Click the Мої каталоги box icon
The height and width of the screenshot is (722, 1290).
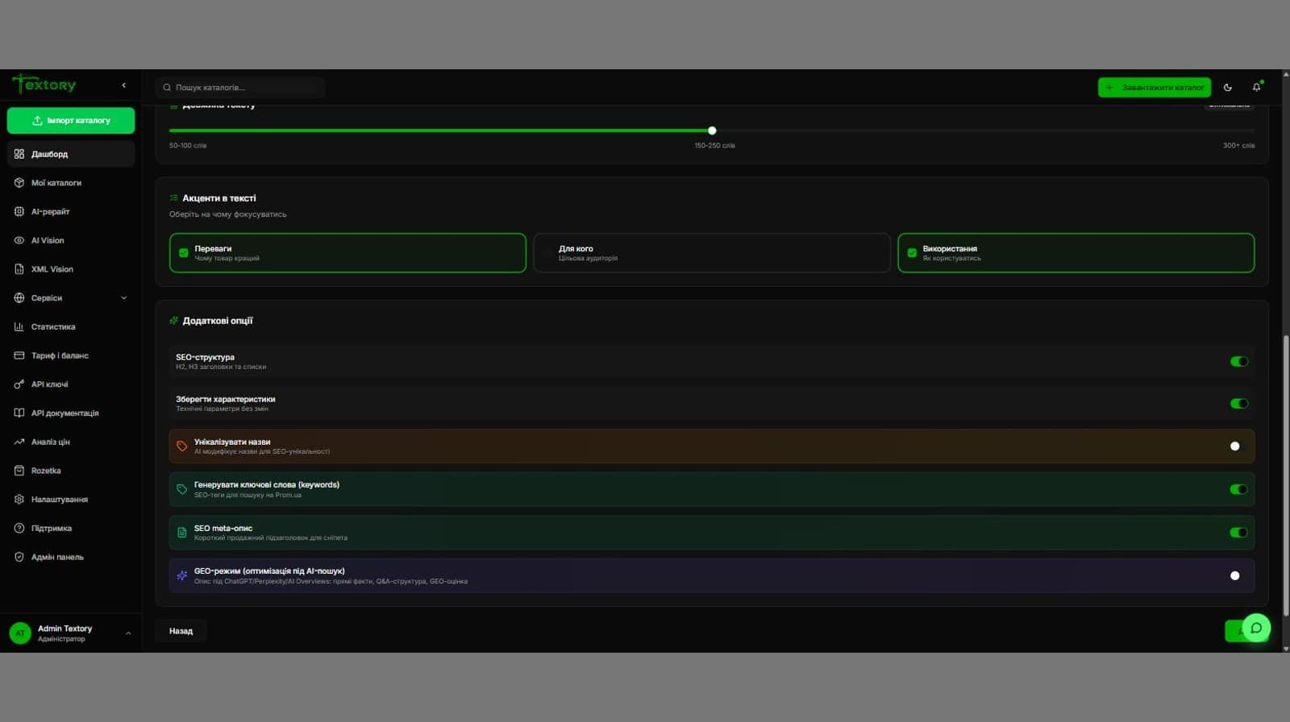[19, 183]
